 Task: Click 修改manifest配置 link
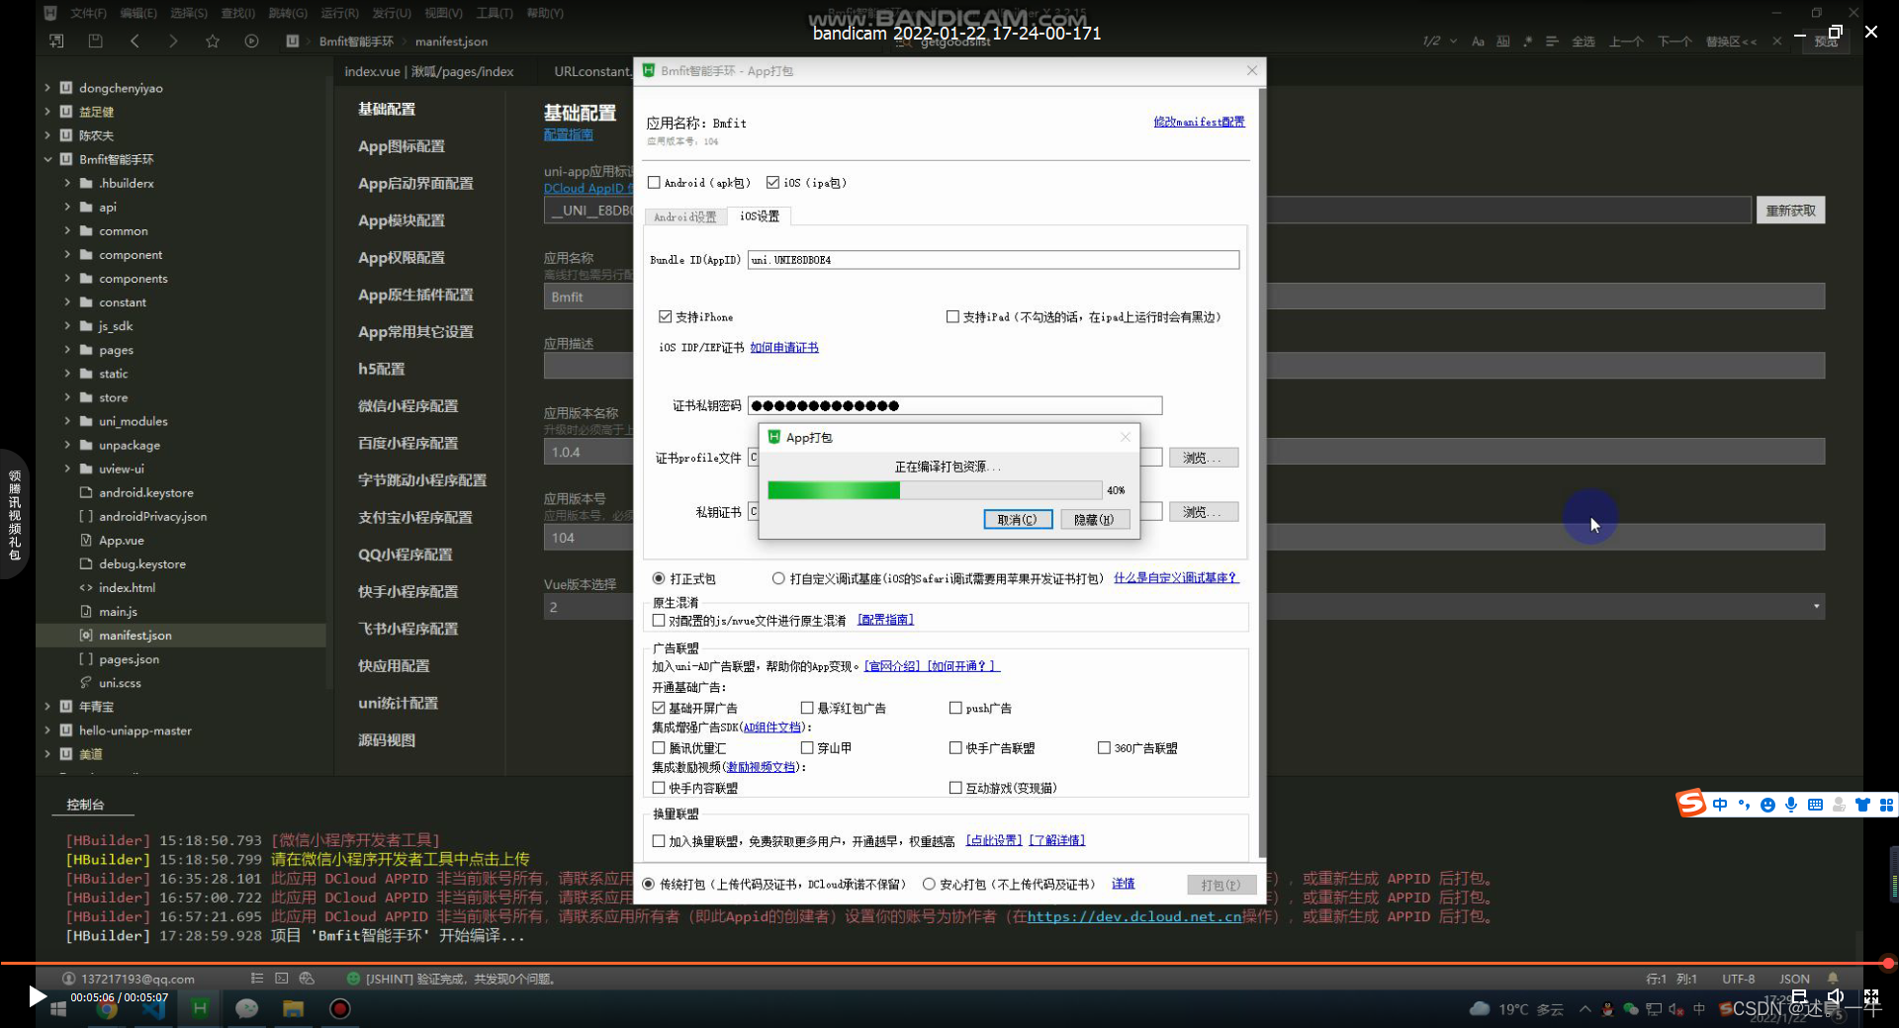click(1199, 122)
